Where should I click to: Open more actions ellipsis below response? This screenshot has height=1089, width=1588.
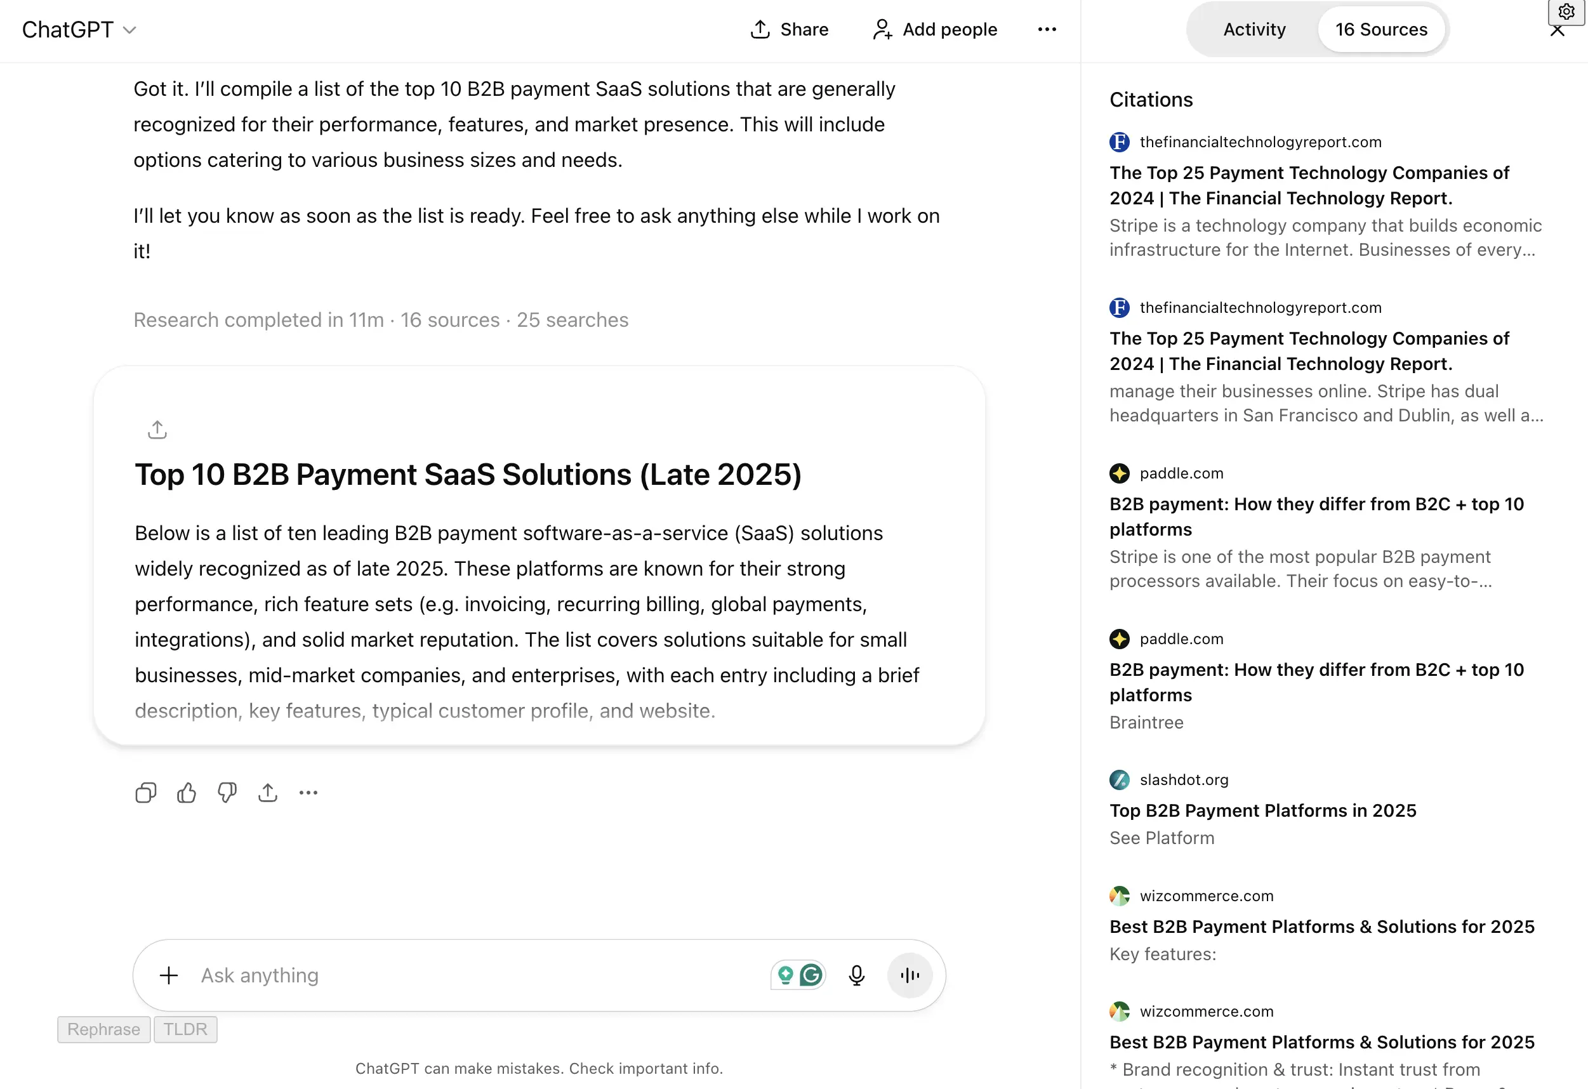click(308, 793)
